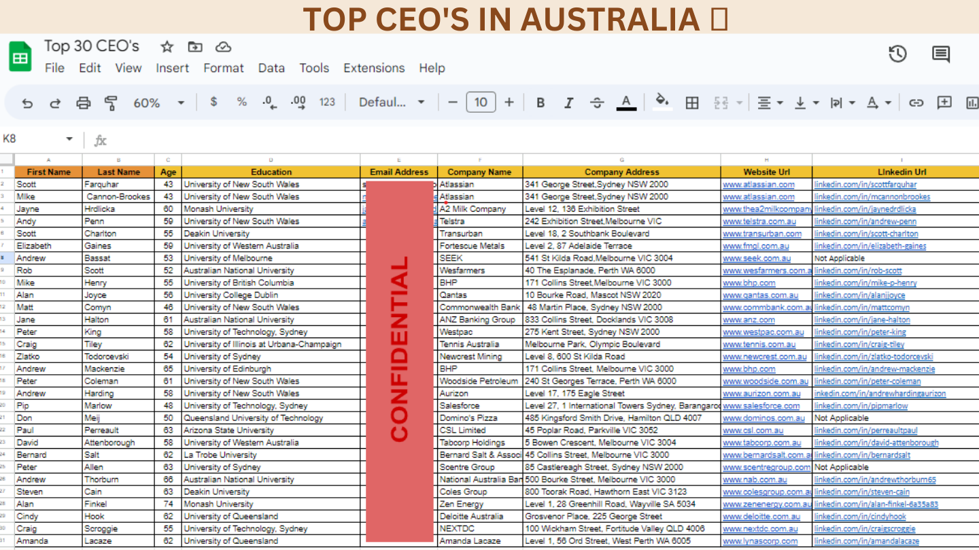This screenshot has width=979, height=550.
Task: Open the comments history icon
Action: (x=941, y=54)
